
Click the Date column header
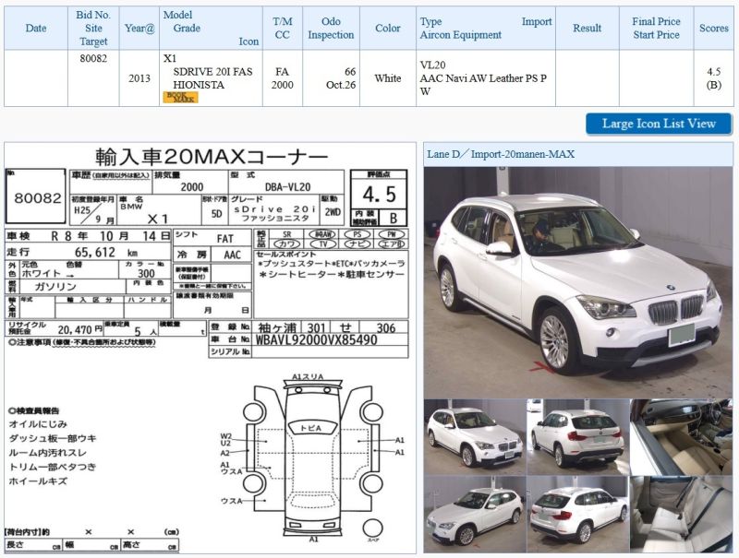(x=36, y=29)
